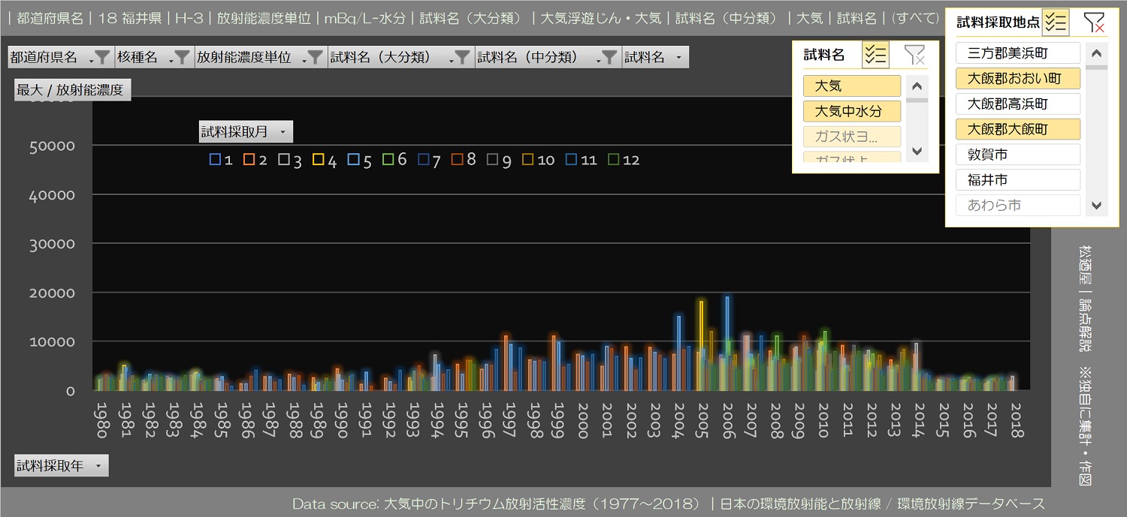This screenshot has width=1127, height=517.
Task: Click the 2006 year axis label
Action: coord(727,420)
